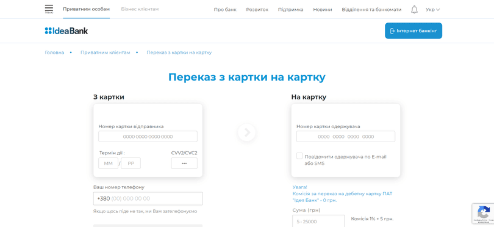Click the Увага! notice text
This screenshot has width=494, height=227.
[x=299, y=187]
